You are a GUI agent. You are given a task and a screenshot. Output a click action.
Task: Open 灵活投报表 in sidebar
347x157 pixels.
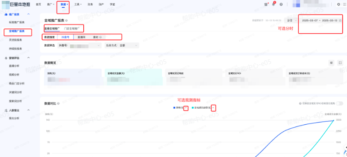click(15, 40)
